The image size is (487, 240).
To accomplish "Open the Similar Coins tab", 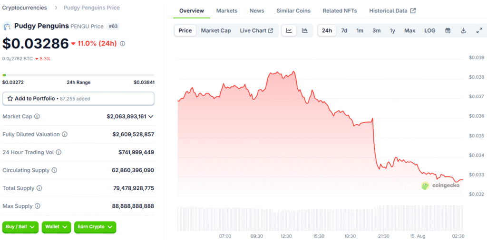I will pyautogui.click(x=293, y=11).
